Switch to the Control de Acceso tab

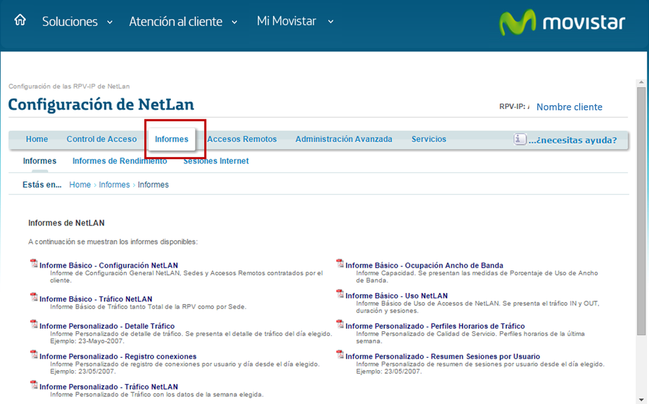102,139
